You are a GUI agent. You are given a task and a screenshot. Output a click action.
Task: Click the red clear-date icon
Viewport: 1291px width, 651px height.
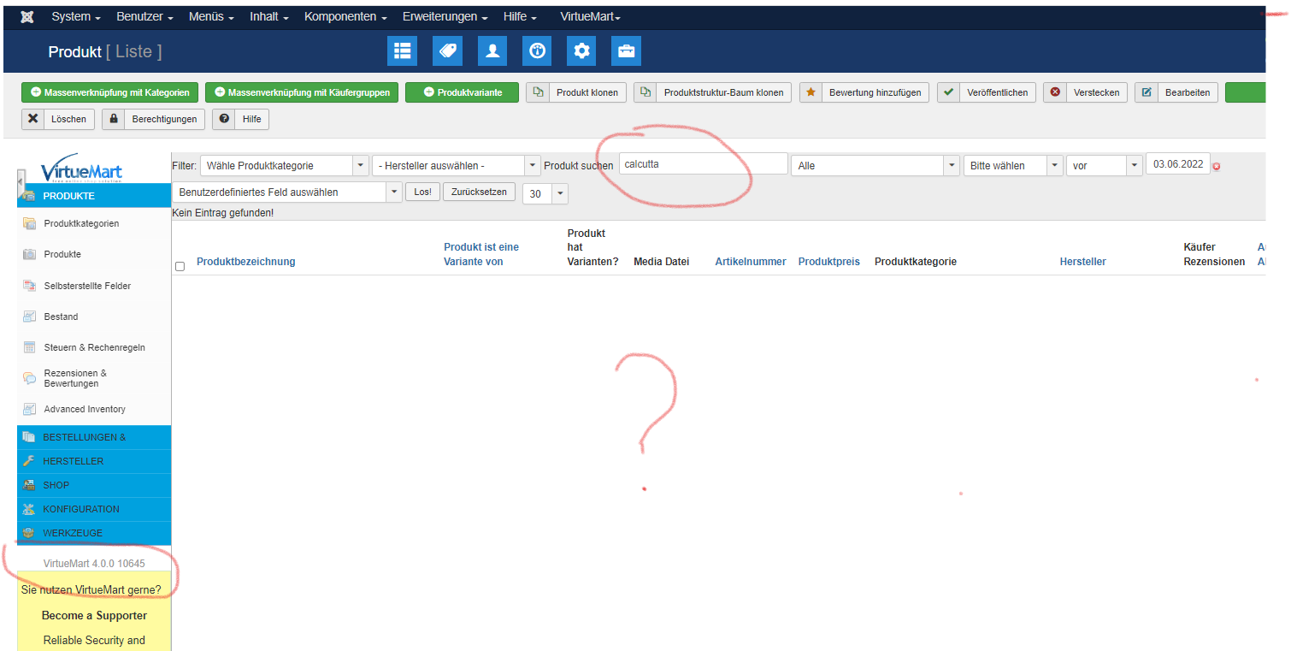(x=1216, y=166)
